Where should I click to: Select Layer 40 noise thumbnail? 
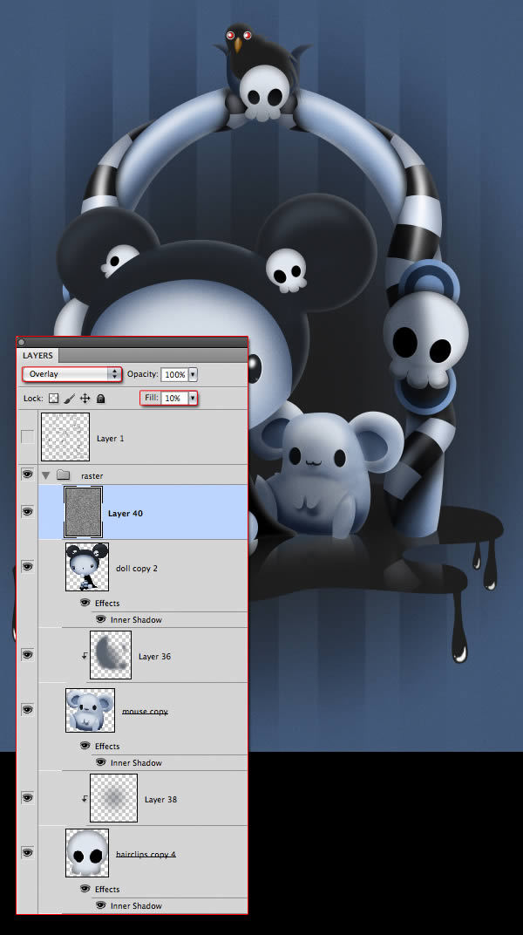84,512
